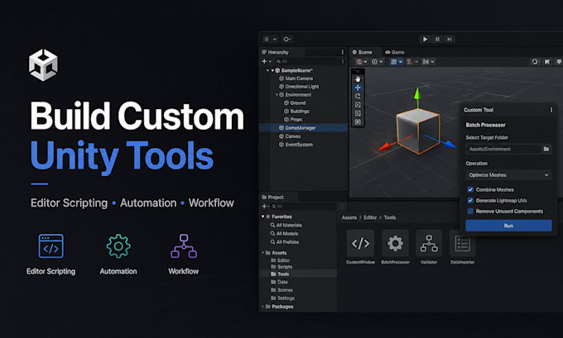Open the CustomWindow script asset
The height and width of the screenshot is (338, 563).
(360, 243)
